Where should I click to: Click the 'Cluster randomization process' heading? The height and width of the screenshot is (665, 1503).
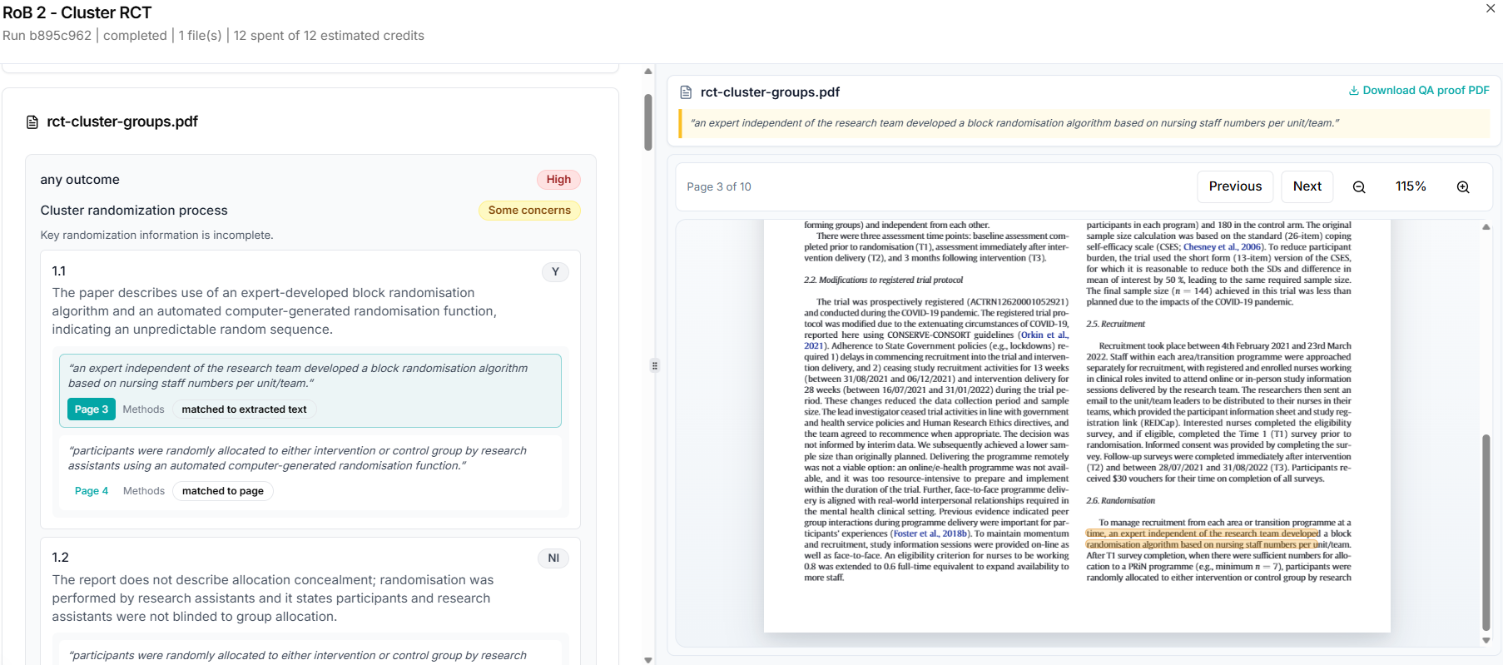click(x=134, y=211)
